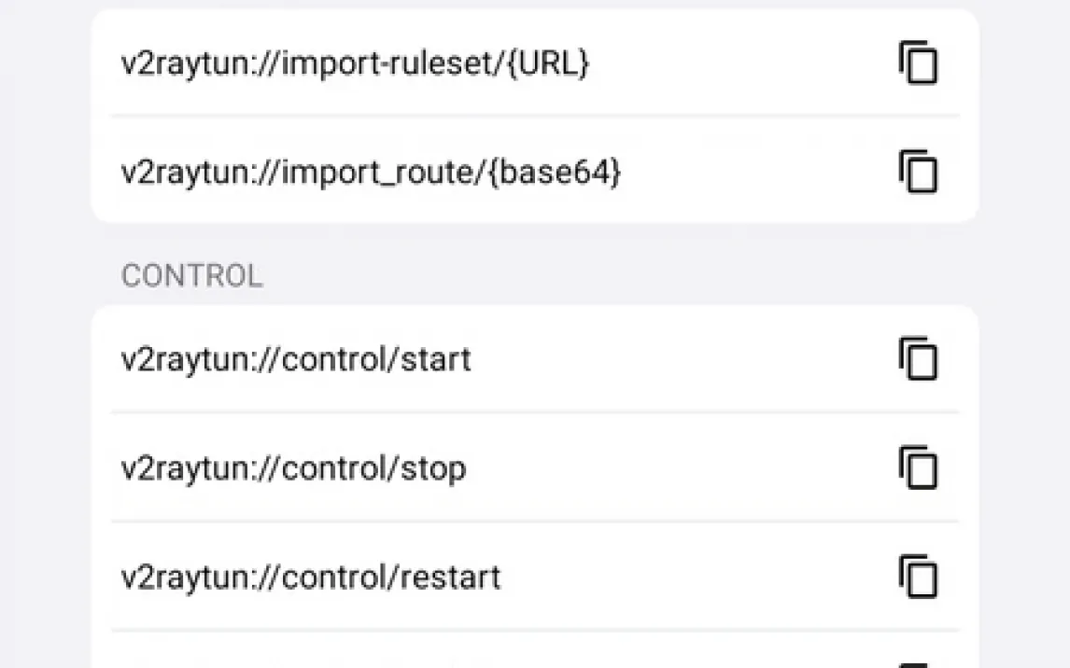Click the {base64} placeholder in import_route
This screenshot has height=668, width=1070.
pyautogui.click(x=554, y=172)
